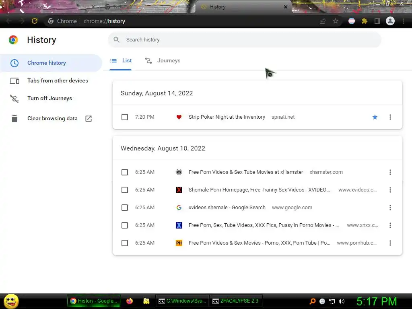Toggle the side panel icon
Viewport: 412px width, 309px height.
(x=377, y=21)
